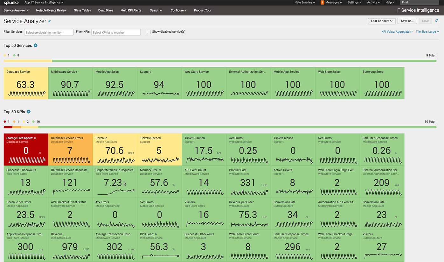
Task: Click the Save as... button
Action: [x=407, y=21]
